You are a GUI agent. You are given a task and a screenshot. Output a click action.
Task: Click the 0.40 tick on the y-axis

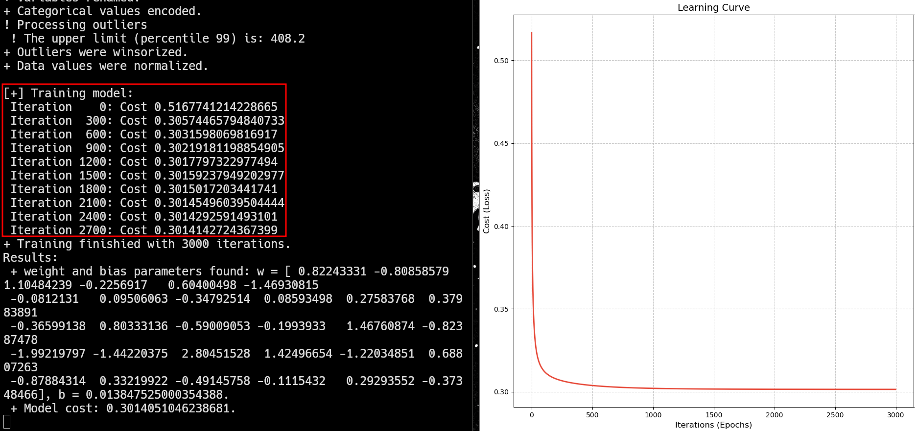(x=501, y=227)
